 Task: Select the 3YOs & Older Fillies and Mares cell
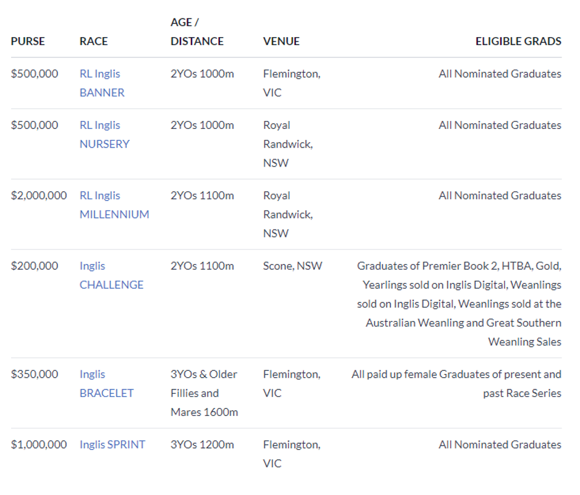pyautogui.click(x=204, y=393)
